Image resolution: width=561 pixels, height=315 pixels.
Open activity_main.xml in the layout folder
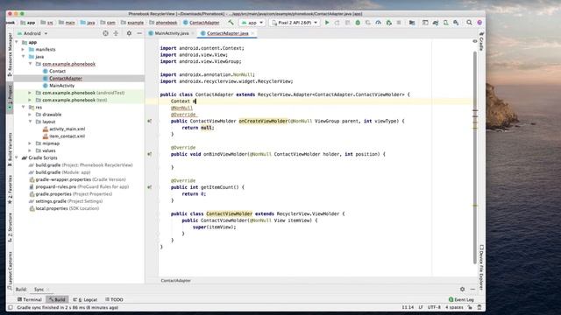coord(67,129)
